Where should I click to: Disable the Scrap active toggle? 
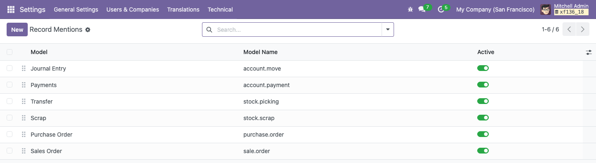click(483, 118)
